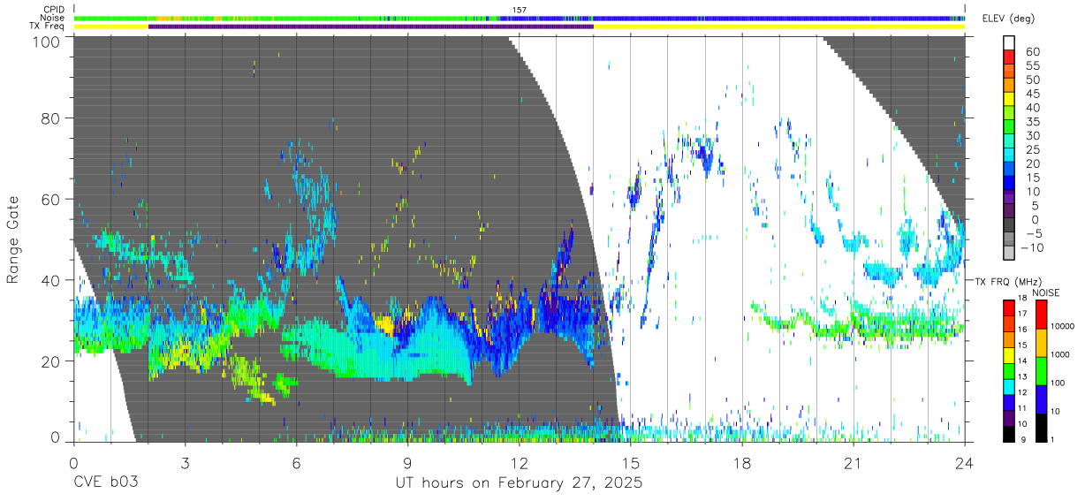Click the TX FRQ (MHz) legend title
Image resolution: width=1085 pixels, height=501 pixels.
(1010, 281)
